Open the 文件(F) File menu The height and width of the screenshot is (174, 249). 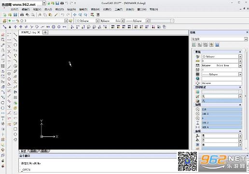pos(14,10)
